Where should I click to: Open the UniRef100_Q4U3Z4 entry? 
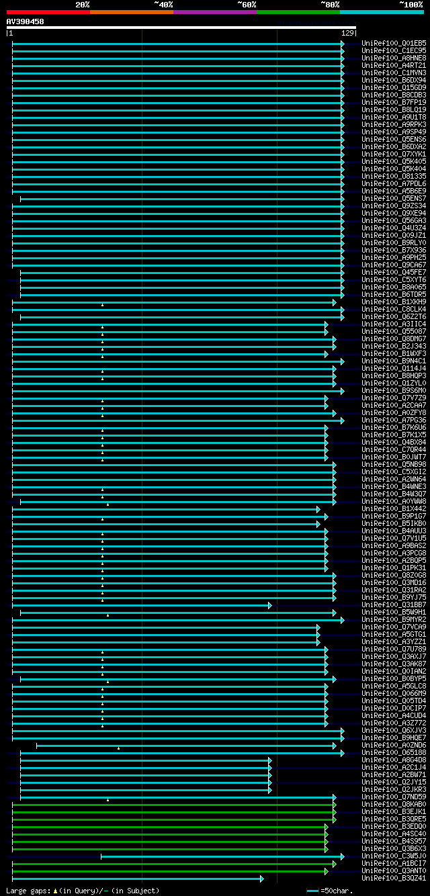[x=394, y=228]
